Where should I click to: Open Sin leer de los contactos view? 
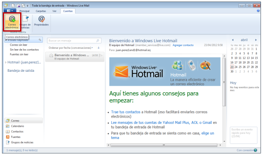click(x=24, y=50)
